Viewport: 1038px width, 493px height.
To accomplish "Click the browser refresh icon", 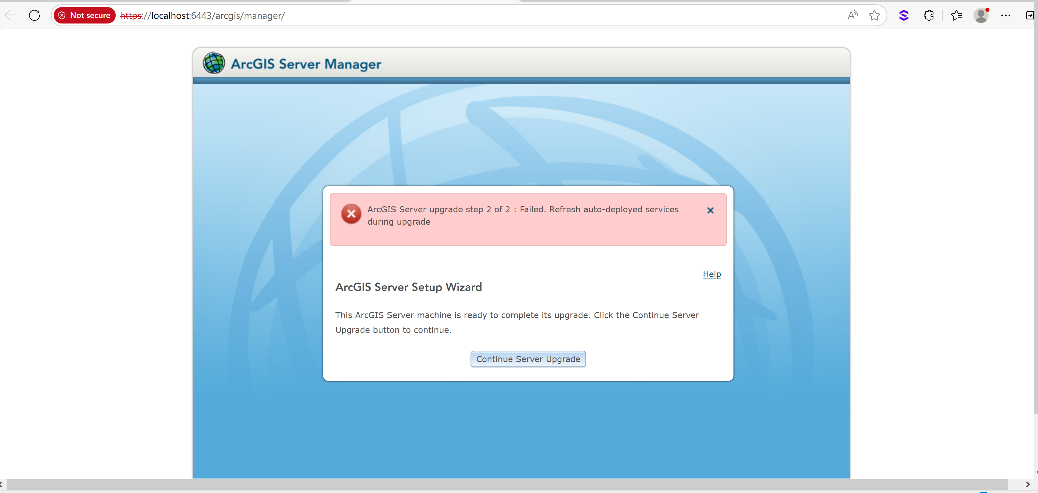I will pyautogui.click(x=35, y=15).
